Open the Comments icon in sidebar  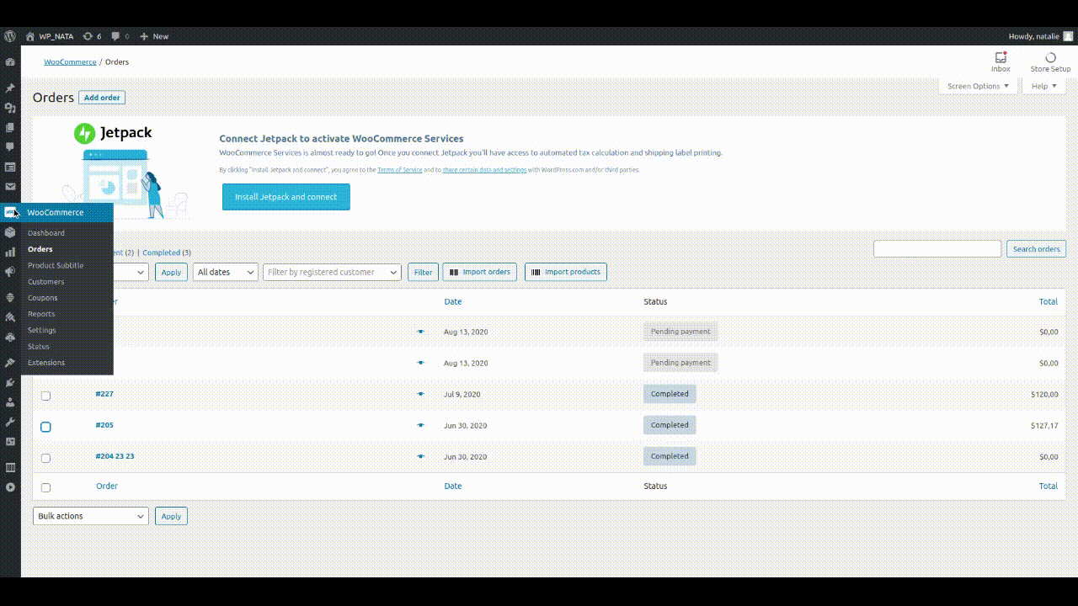pos(10,147)
